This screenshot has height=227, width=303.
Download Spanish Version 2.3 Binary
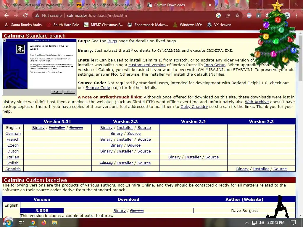click(x=242, y=169)
